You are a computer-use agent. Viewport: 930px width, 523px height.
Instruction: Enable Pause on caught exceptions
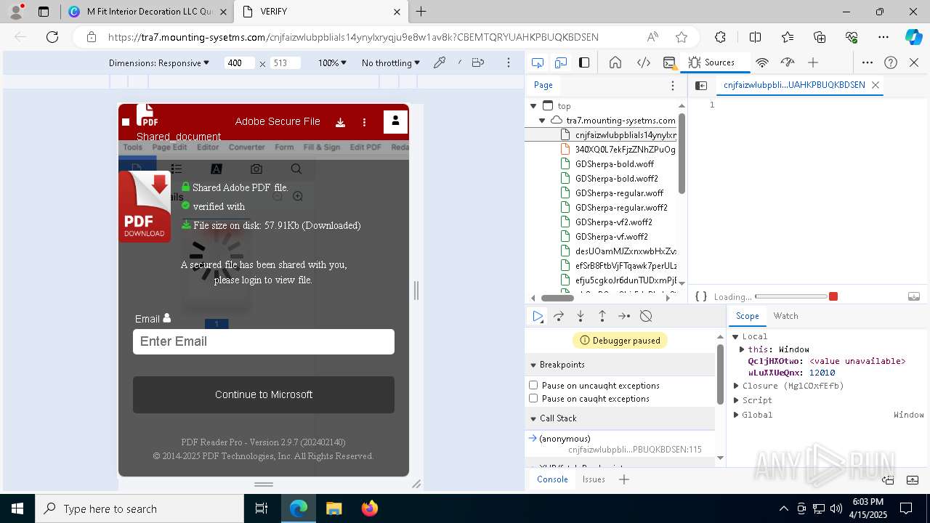[x=533, y=398]
